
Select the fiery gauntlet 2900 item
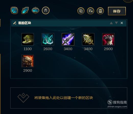28,61
